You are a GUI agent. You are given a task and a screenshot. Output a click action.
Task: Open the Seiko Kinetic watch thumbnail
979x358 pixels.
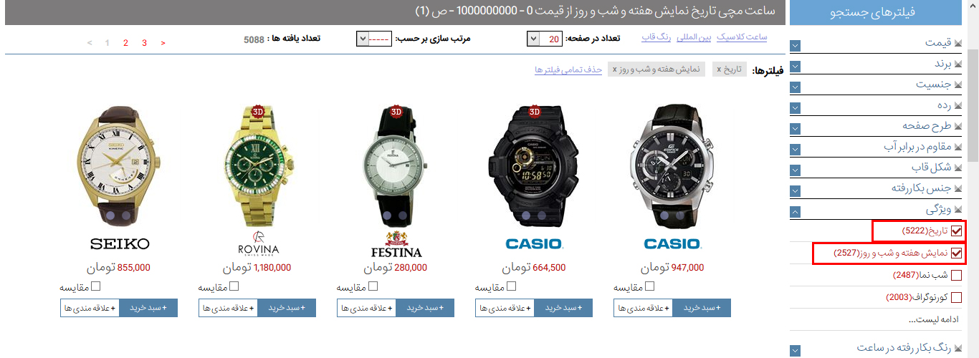pyautogui.click(x=120, y=165)
